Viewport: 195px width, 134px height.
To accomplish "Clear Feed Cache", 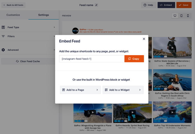I will pyautogui.click(x=28, y=61).
